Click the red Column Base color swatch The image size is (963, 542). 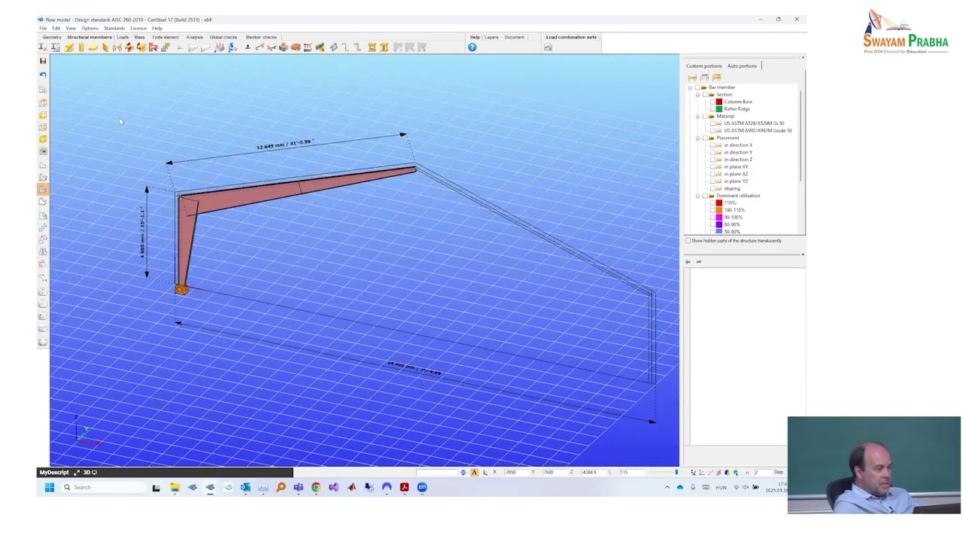pyautogui.click(x=719, y=102)
